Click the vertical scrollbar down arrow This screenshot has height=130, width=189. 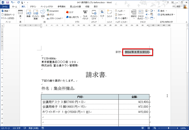(187, 125)
